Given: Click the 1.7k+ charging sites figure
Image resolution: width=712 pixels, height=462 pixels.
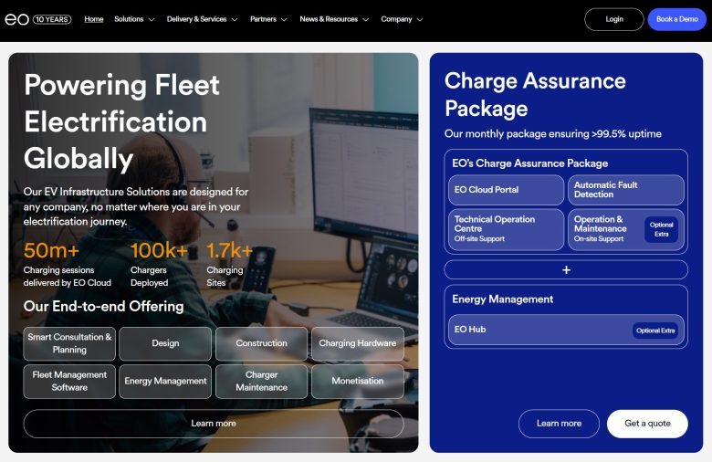Looking at the screenshot, I should (x=229, y=250).
